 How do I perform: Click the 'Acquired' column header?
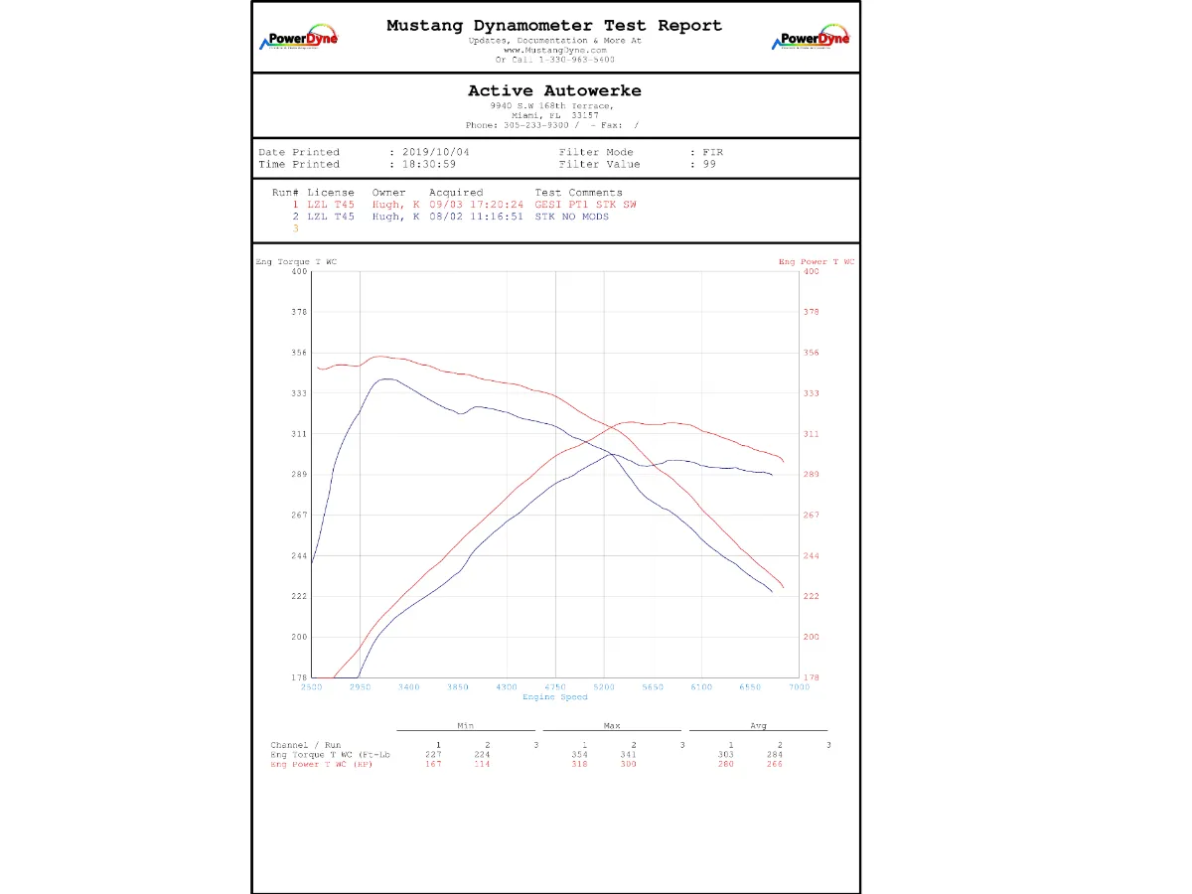[456, 193]
